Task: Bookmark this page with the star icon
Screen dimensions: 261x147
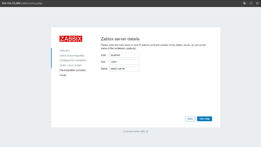Action: click(257, 3)
